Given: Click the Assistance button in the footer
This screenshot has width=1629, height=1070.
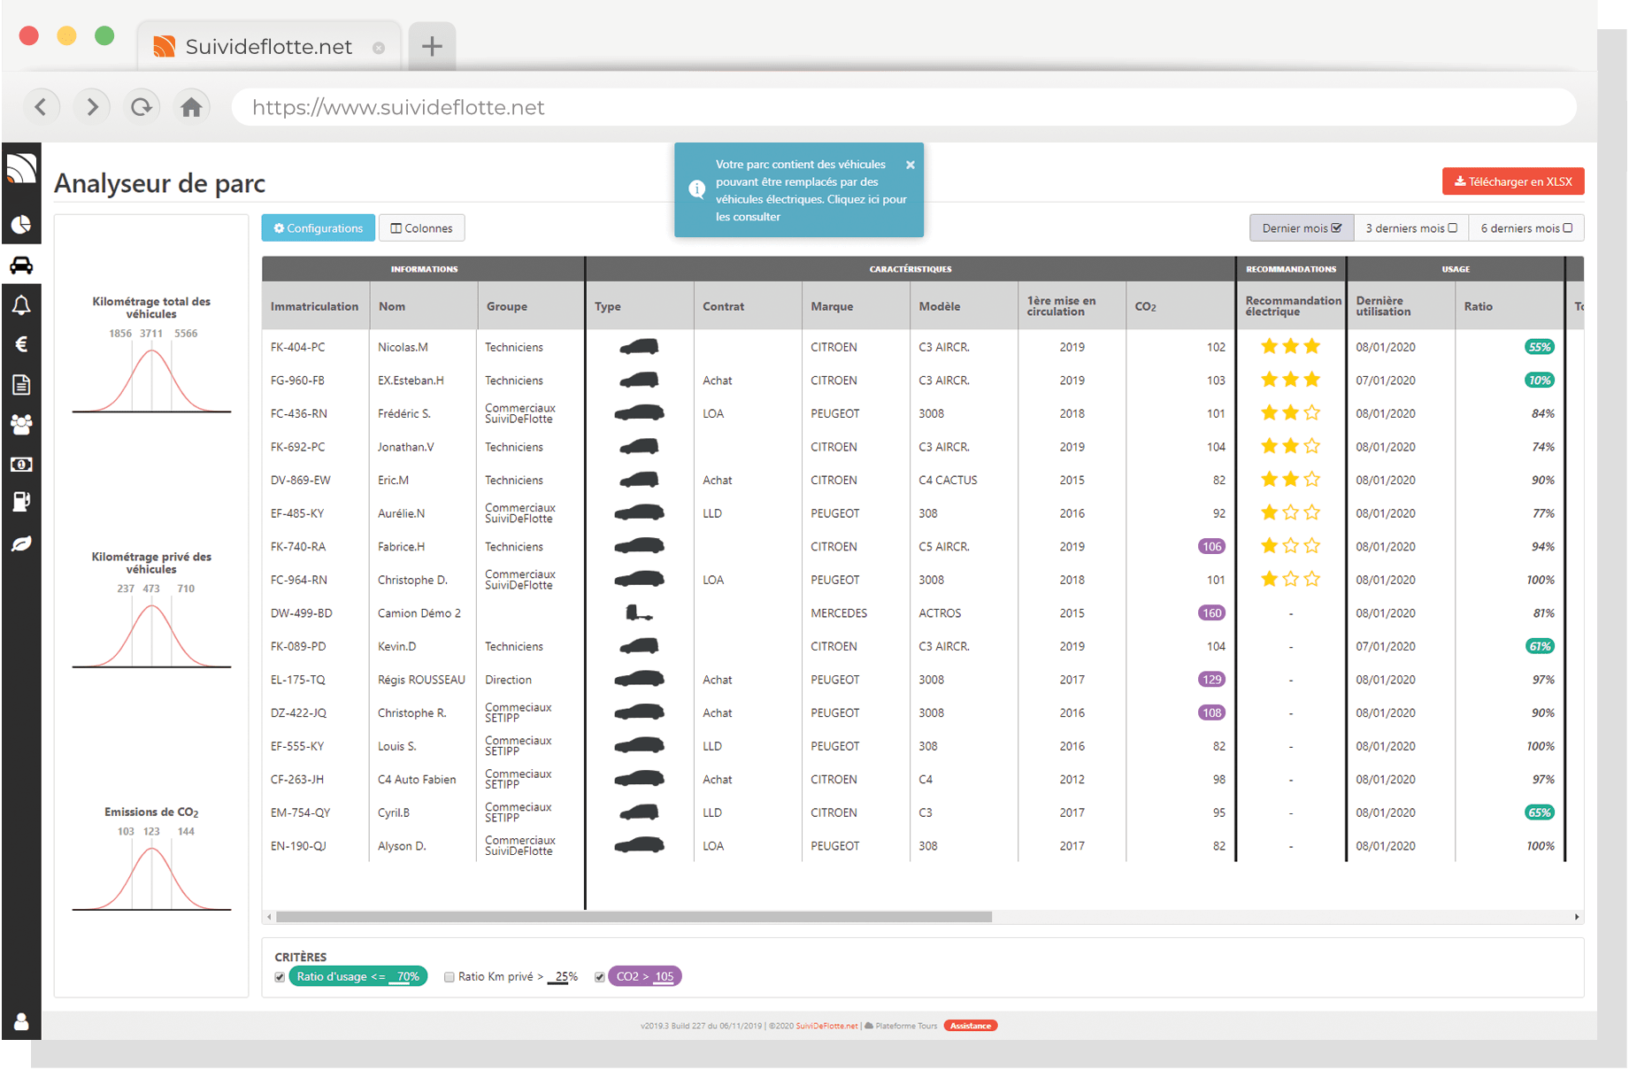Looking at the screenshot, I should [x=971, y=1026].
